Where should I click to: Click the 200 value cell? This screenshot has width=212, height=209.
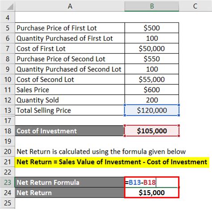point(152,100)
